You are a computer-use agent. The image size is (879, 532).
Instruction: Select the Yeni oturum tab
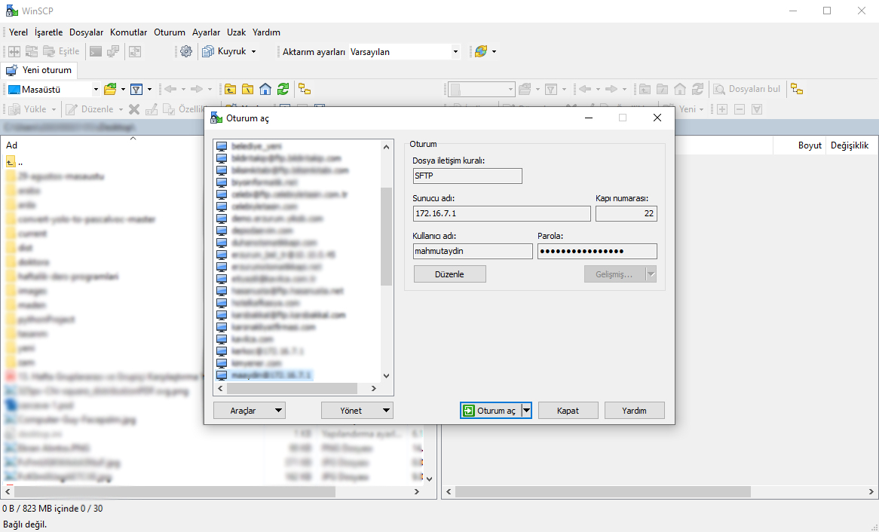pos(38,70)
